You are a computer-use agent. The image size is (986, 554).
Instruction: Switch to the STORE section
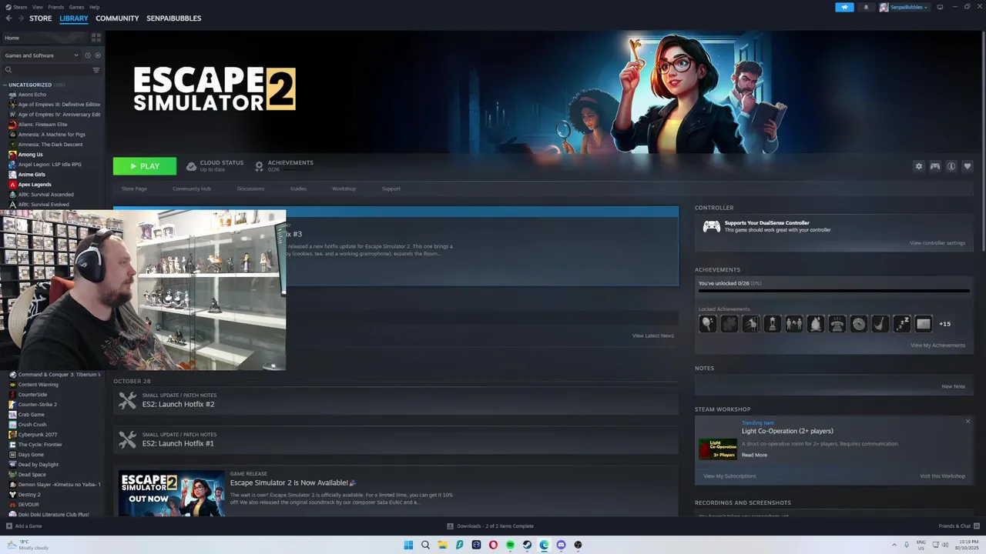(x=40, y=18)
